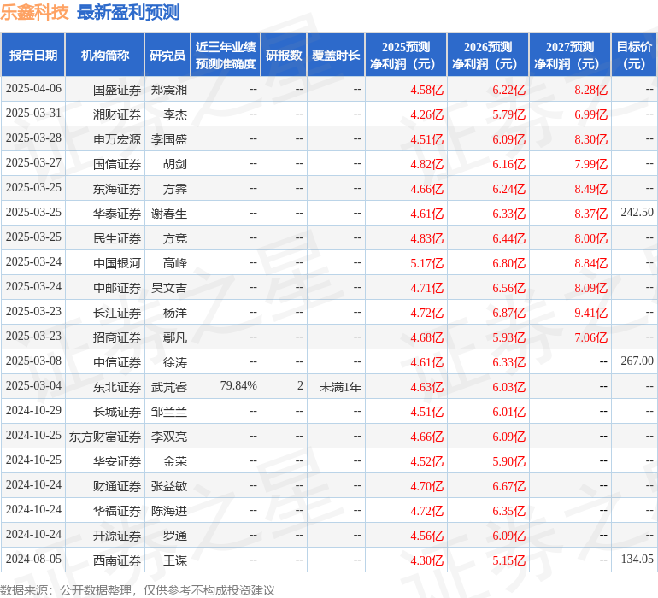Click the 目标价 column header
The image size is (658, 598).
point(634,55)
